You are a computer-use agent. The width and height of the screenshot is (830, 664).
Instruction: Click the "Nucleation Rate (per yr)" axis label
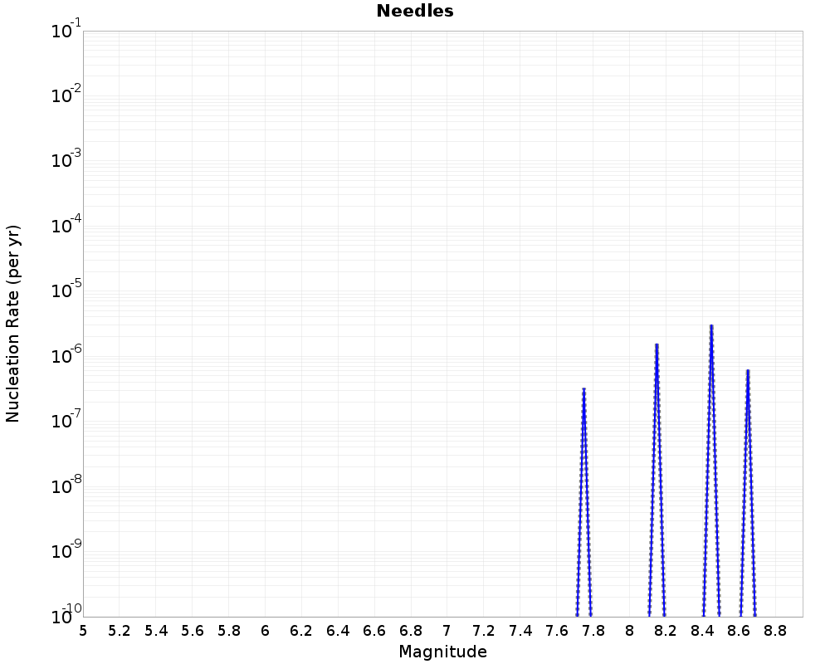point(12,324)
